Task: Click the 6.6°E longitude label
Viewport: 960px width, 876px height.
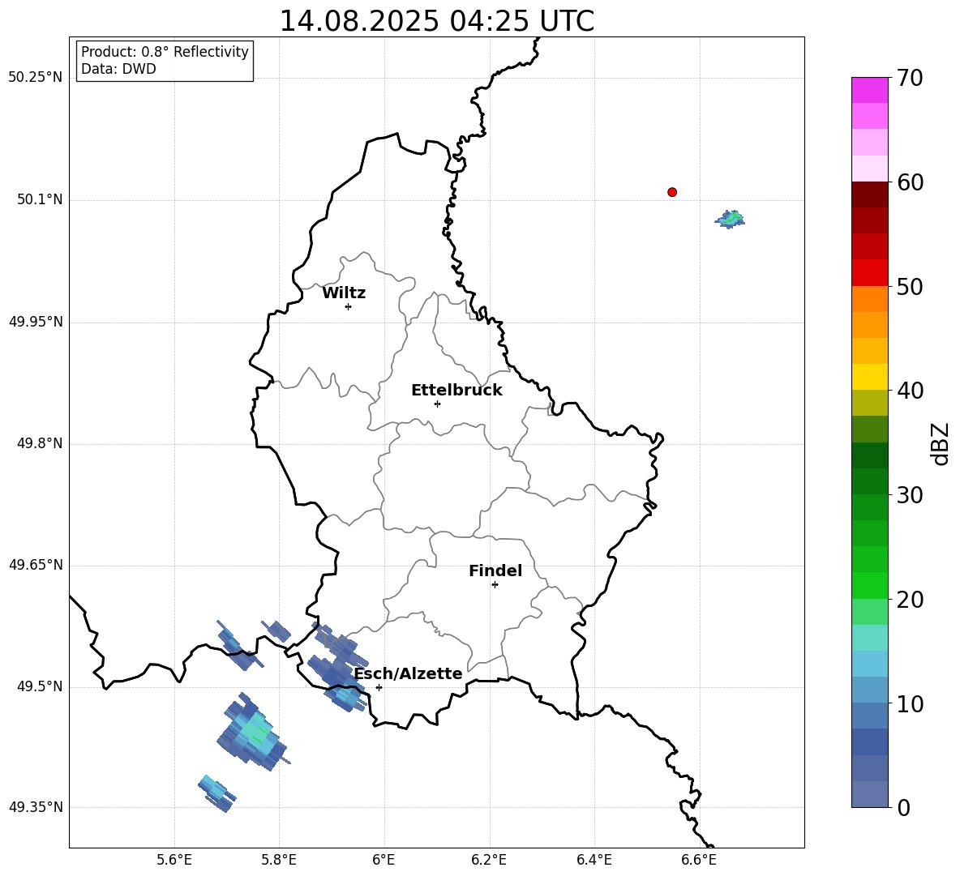Action: click(x=699, y=860)
